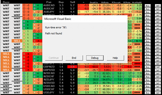Image resolution: width=162 pixels, height=95 pixels.
Task: Click the up arrow icon beside 82.02%
Action: click(x=100, y=73)
